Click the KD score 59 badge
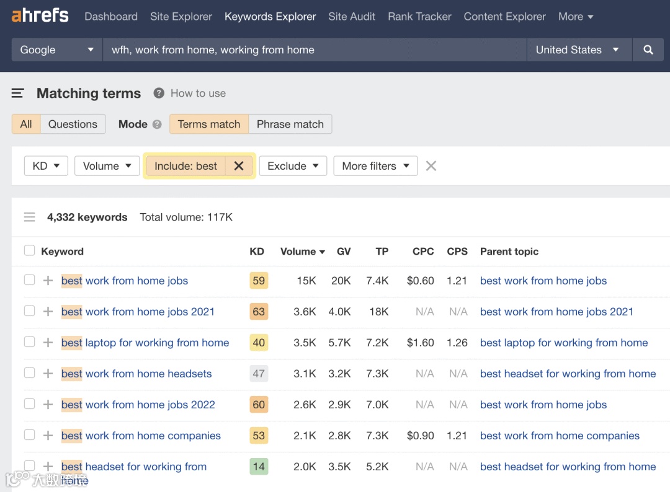Image resolution: width=670 pixels, height=492 pixels. coord(259,281)
